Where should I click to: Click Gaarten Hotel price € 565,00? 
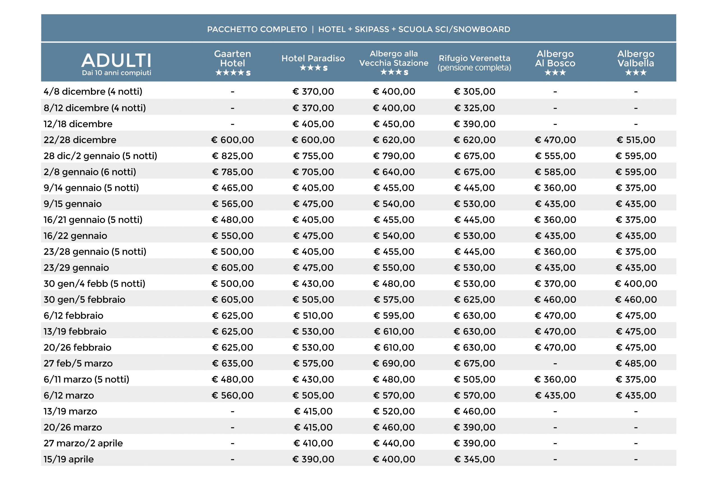click(x=233, y=204)
